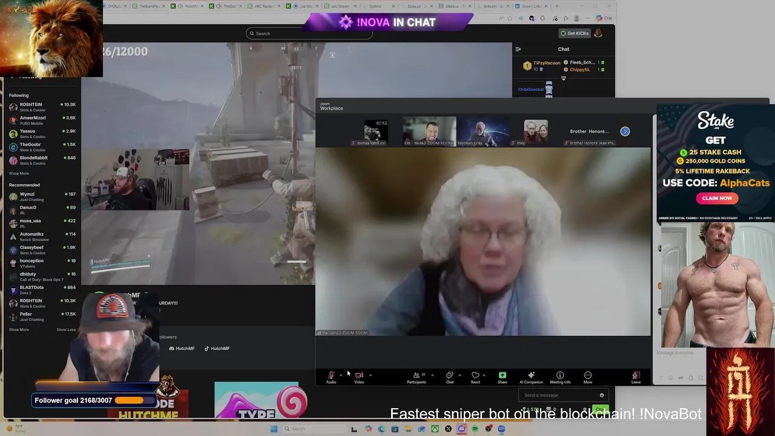Open Wymzi recommended channel
The height and width of the screenshot is (436, 775).
[42, 196]
